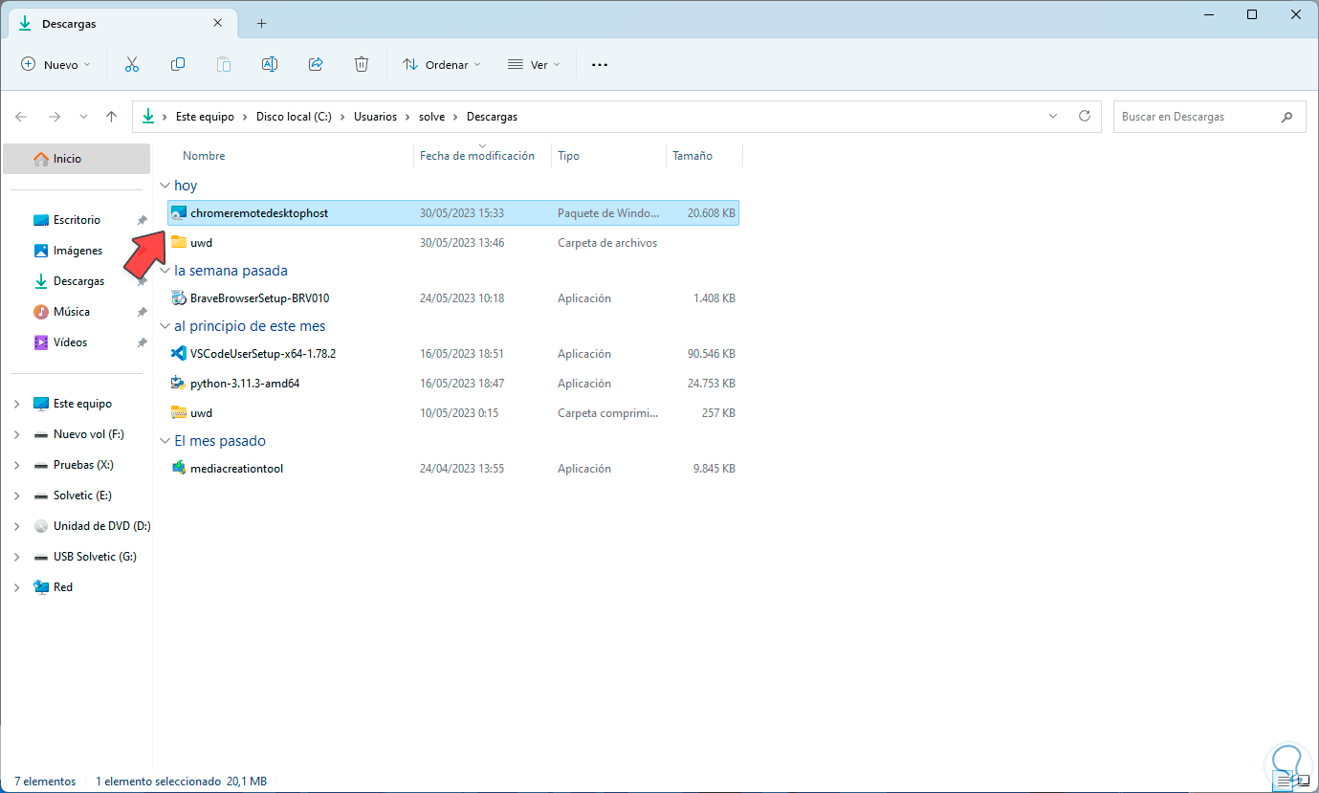Go up one folder level arrow
Image resolution: width=1319 pixels, height=793 pixels.
pos(111,117)
